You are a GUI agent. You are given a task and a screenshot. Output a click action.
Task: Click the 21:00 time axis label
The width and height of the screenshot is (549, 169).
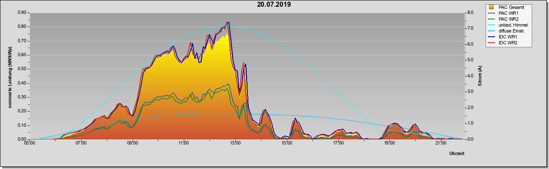[440, 144]
